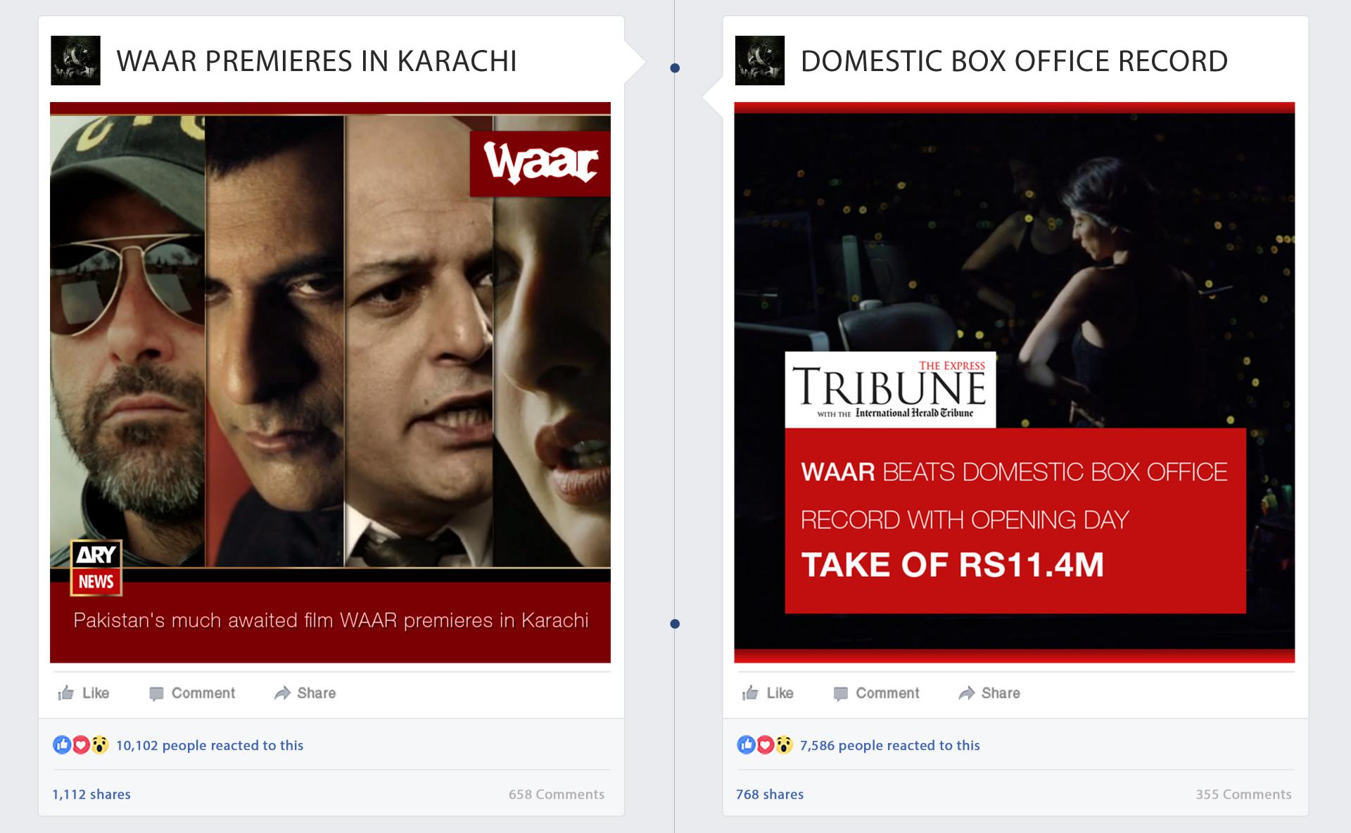Click the upper timeline dot marker

675,68
